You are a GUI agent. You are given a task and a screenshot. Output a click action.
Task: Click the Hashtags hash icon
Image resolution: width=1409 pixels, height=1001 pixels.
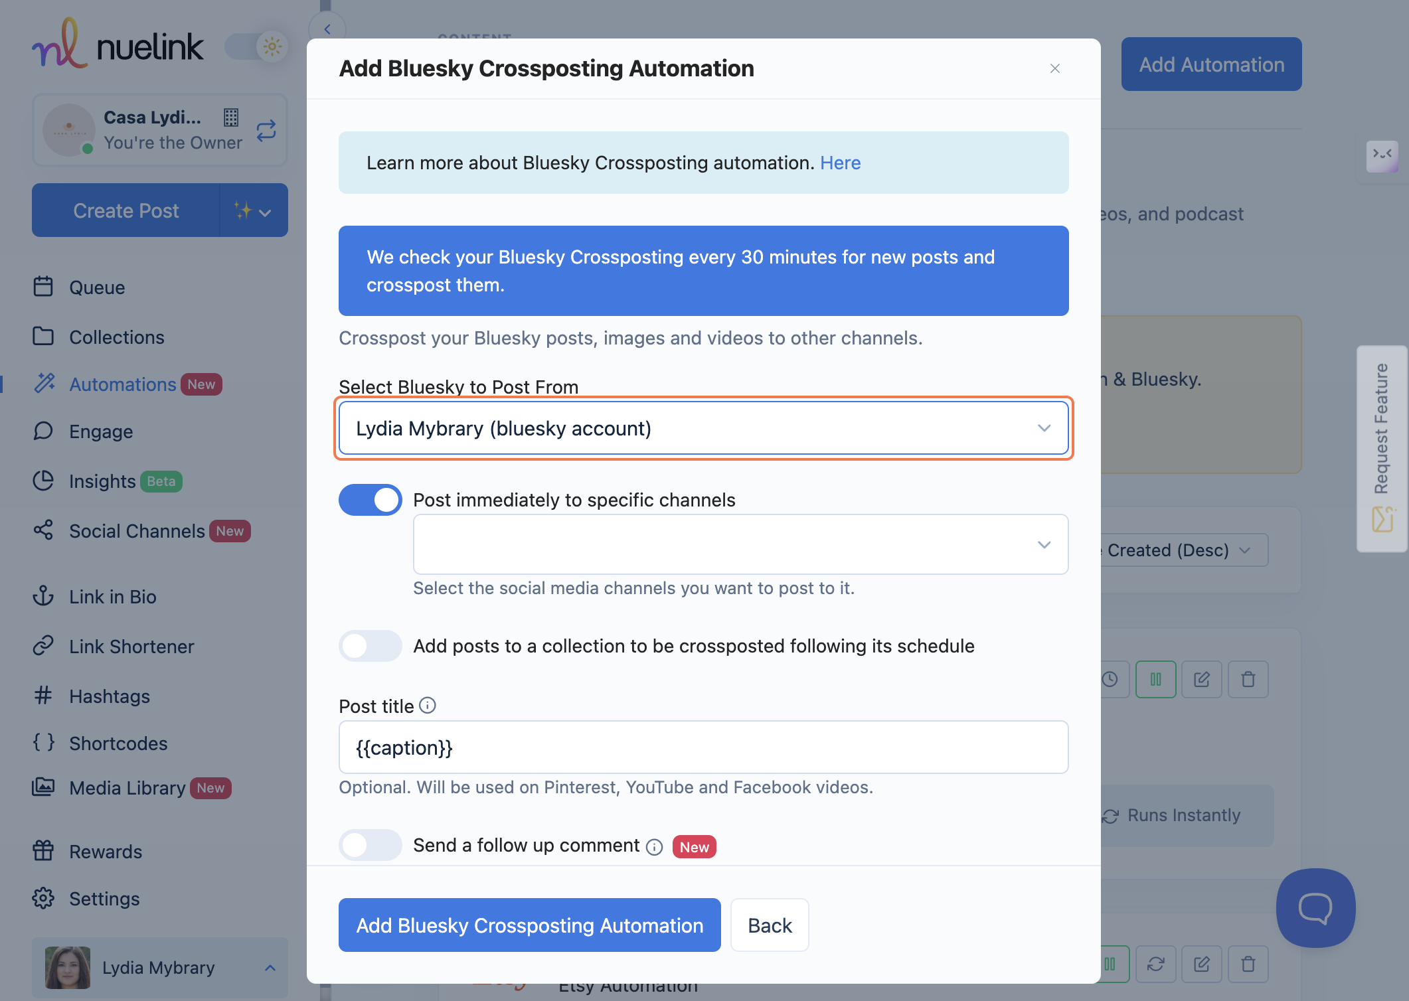43,695
